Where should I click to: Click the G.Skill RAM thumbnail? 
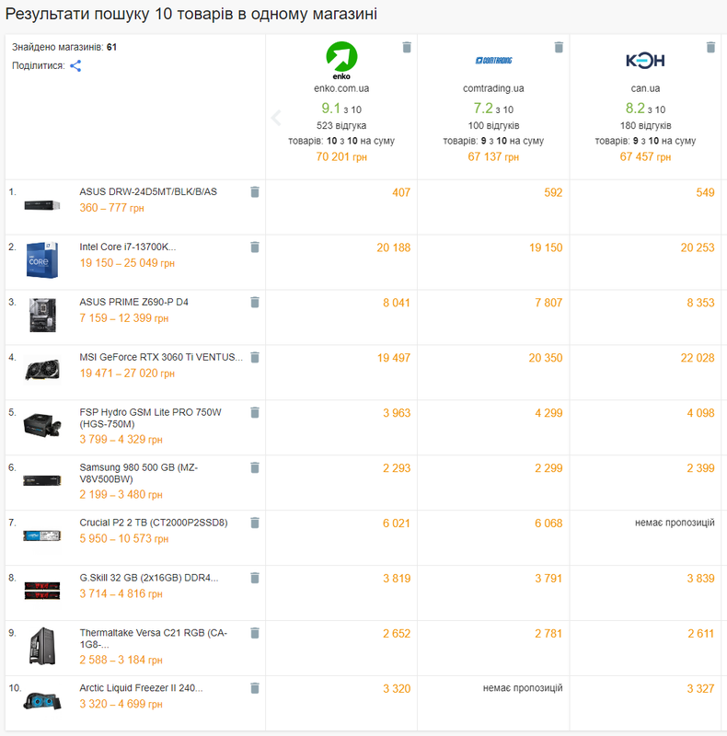(42, 591)
